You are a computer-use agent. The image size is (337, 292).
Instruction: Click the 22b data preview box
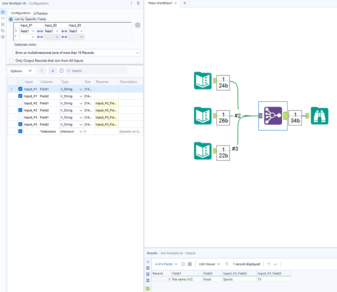point(223,153)
